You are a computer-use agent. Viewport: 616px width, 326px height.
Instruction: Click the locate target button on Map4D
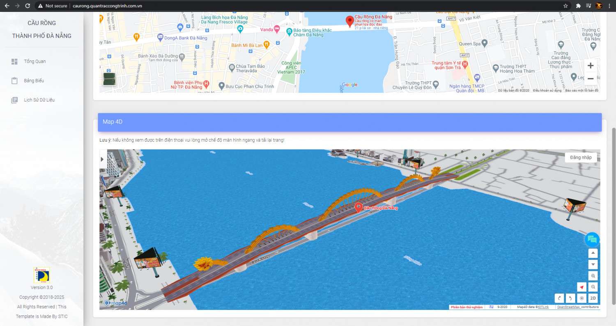click(x=582, y=298)
